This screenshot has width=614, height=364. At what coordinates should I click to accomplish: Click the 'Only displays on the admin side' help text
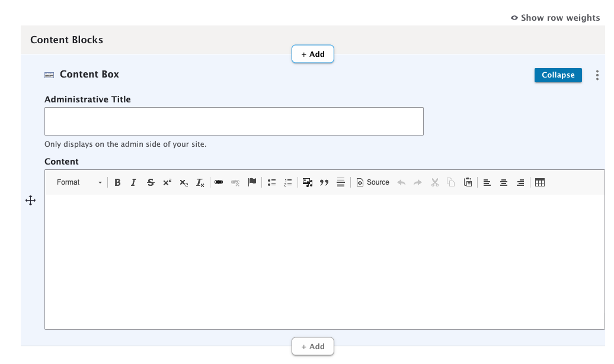(125, 144)
